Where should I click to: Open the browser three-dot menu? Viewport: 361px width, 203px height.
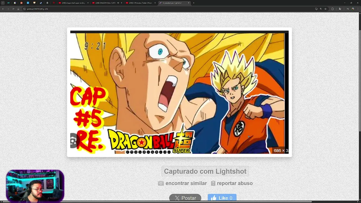[x=358, y=9]
